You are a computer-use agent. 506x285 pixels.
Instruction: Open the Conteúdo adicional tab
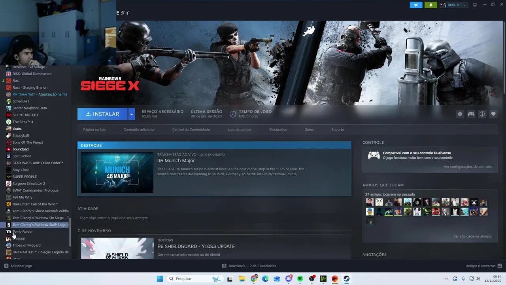tap(139, 129)
